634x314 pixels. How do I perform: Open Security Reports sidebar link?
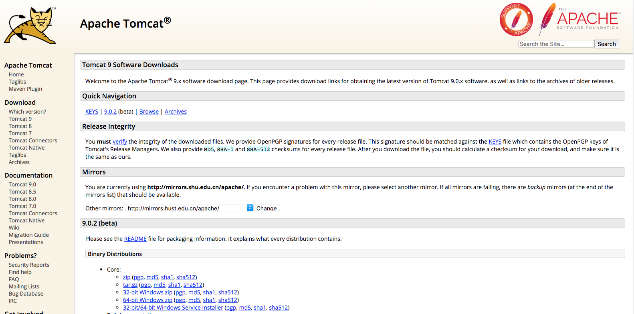click(x=29, y=265)
